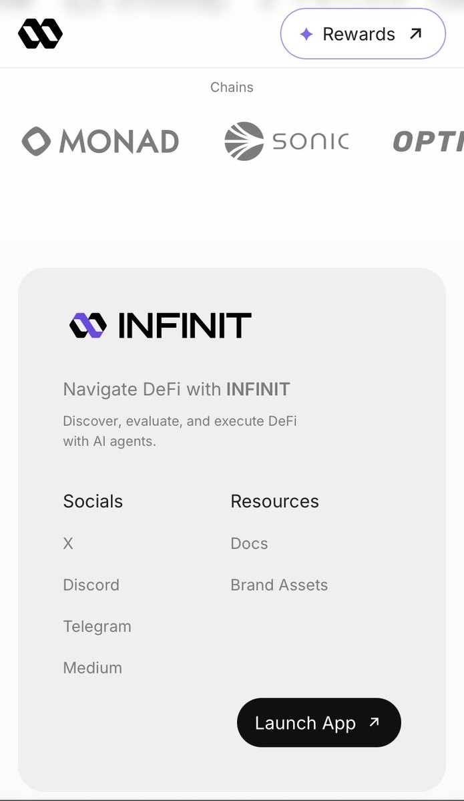Open the Discord link
Image resolution: width=464 pixels, height=801 pixels.
pyautogui.click(x=91, y=585)
